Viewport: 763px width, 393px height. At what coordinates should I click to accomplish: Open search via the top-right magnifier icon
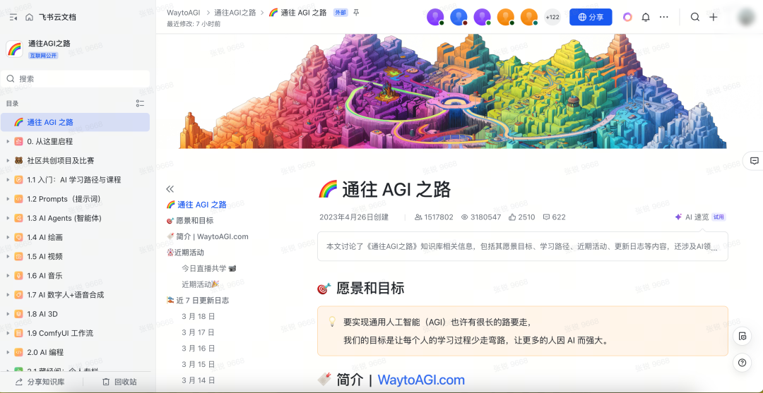(x=695, y=17)
